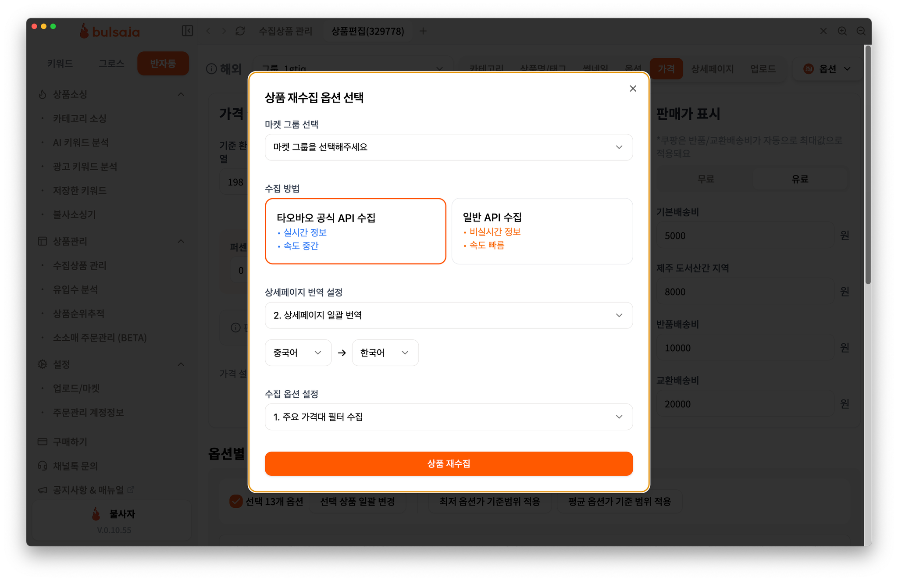Open 저장한 키워드 in sidebar
The width and height of the screenshot is (898, 581).
point(80,190)
